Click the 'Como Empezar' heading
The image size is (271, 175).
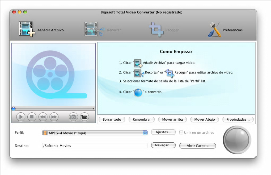[x=176, y=51]
